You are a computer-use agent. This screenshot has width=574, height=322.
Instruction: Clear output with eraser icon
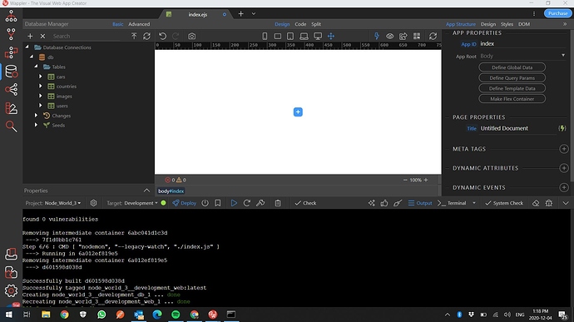(536, 203)
